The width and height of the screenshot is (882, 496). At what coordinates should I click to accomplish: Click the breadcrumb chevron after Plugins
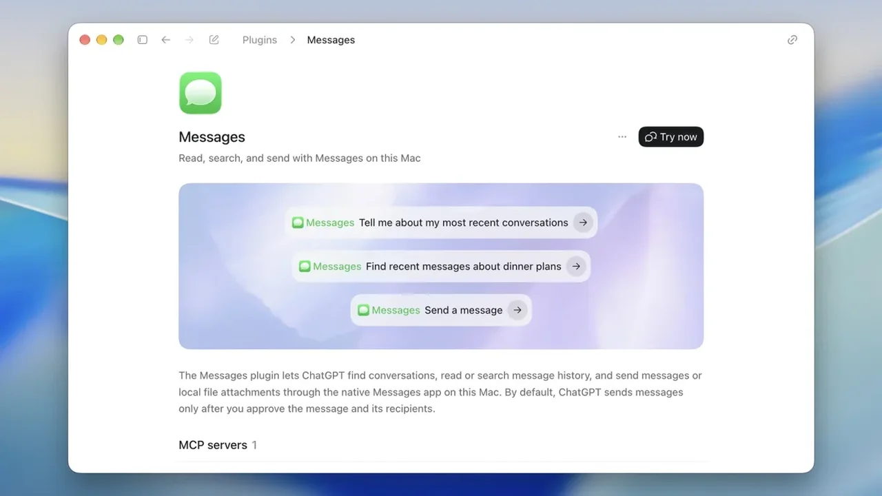292,40
